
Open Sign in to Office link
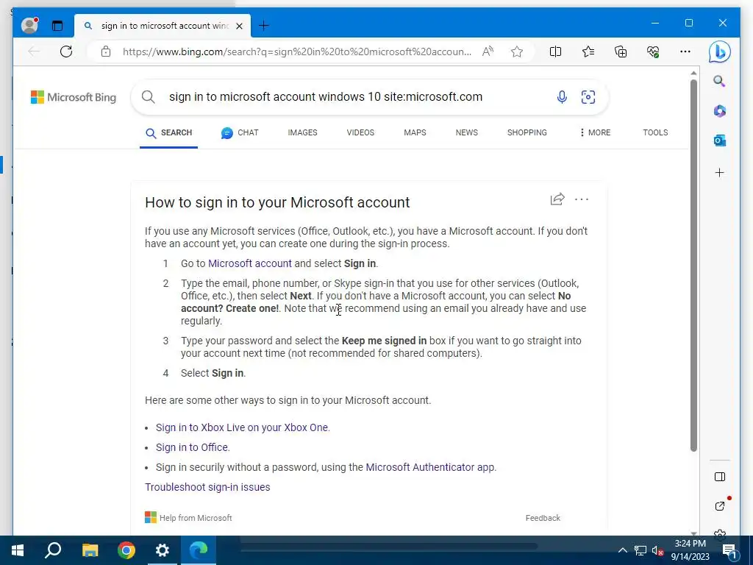click(x=192, y=447)
